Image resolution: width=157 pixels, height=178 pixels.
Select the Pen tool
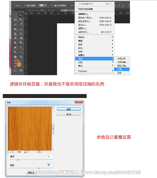(15, 47)
